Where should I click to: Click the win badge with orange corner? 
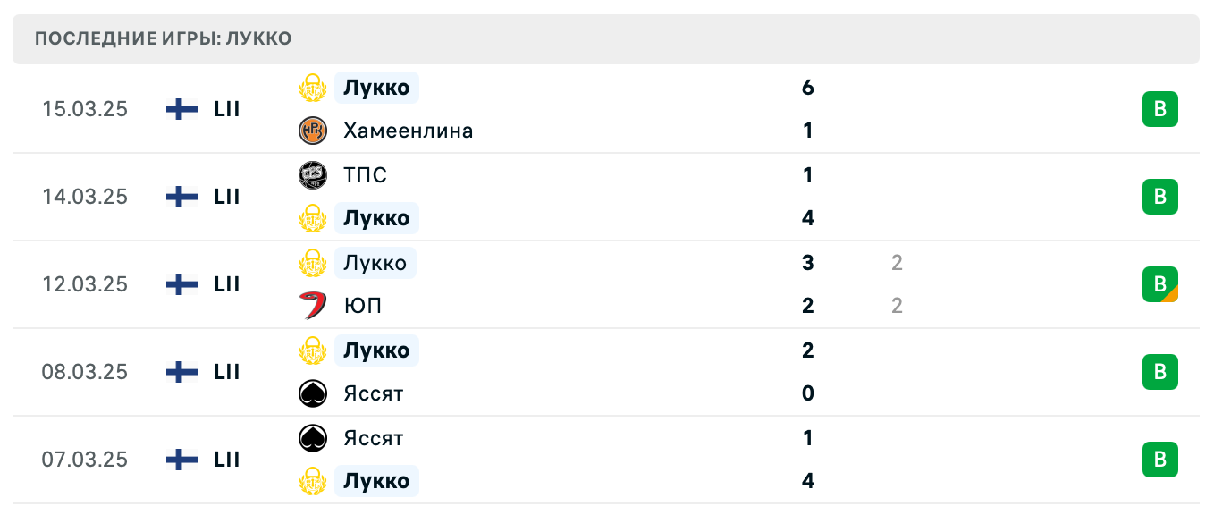[1159, 284]
